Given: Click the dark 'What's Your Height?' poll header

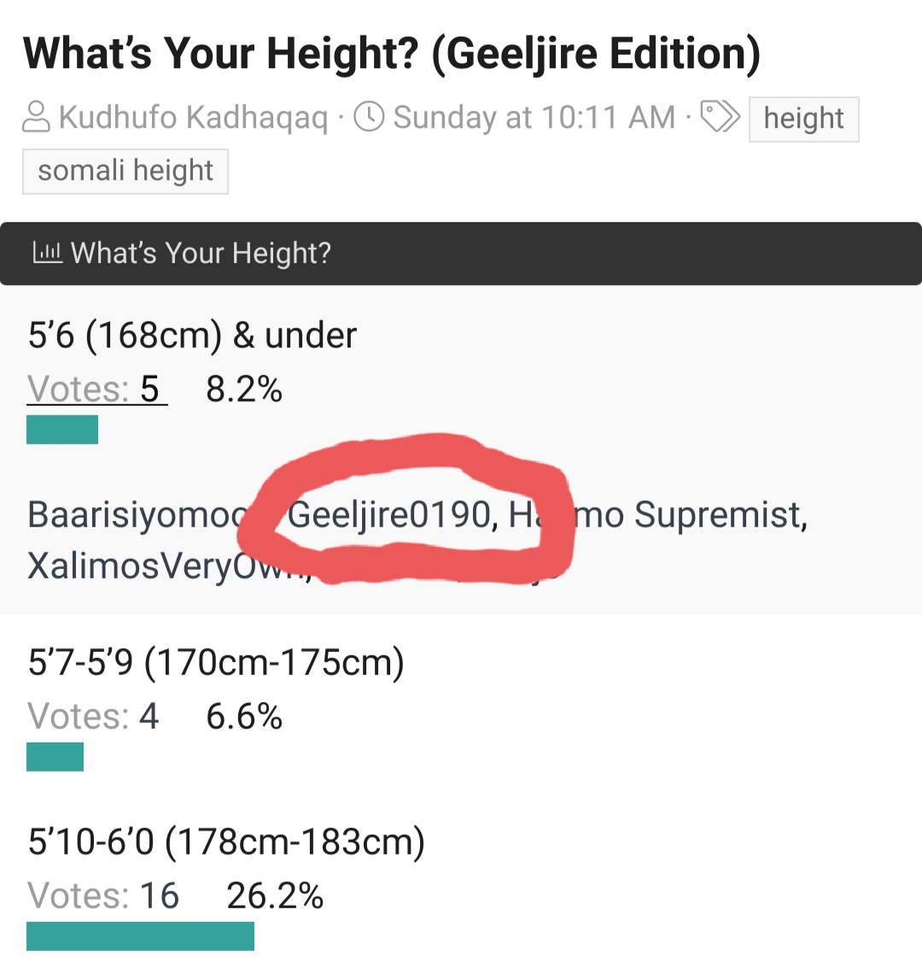Looking at the screenshot, I should (461, 253).
